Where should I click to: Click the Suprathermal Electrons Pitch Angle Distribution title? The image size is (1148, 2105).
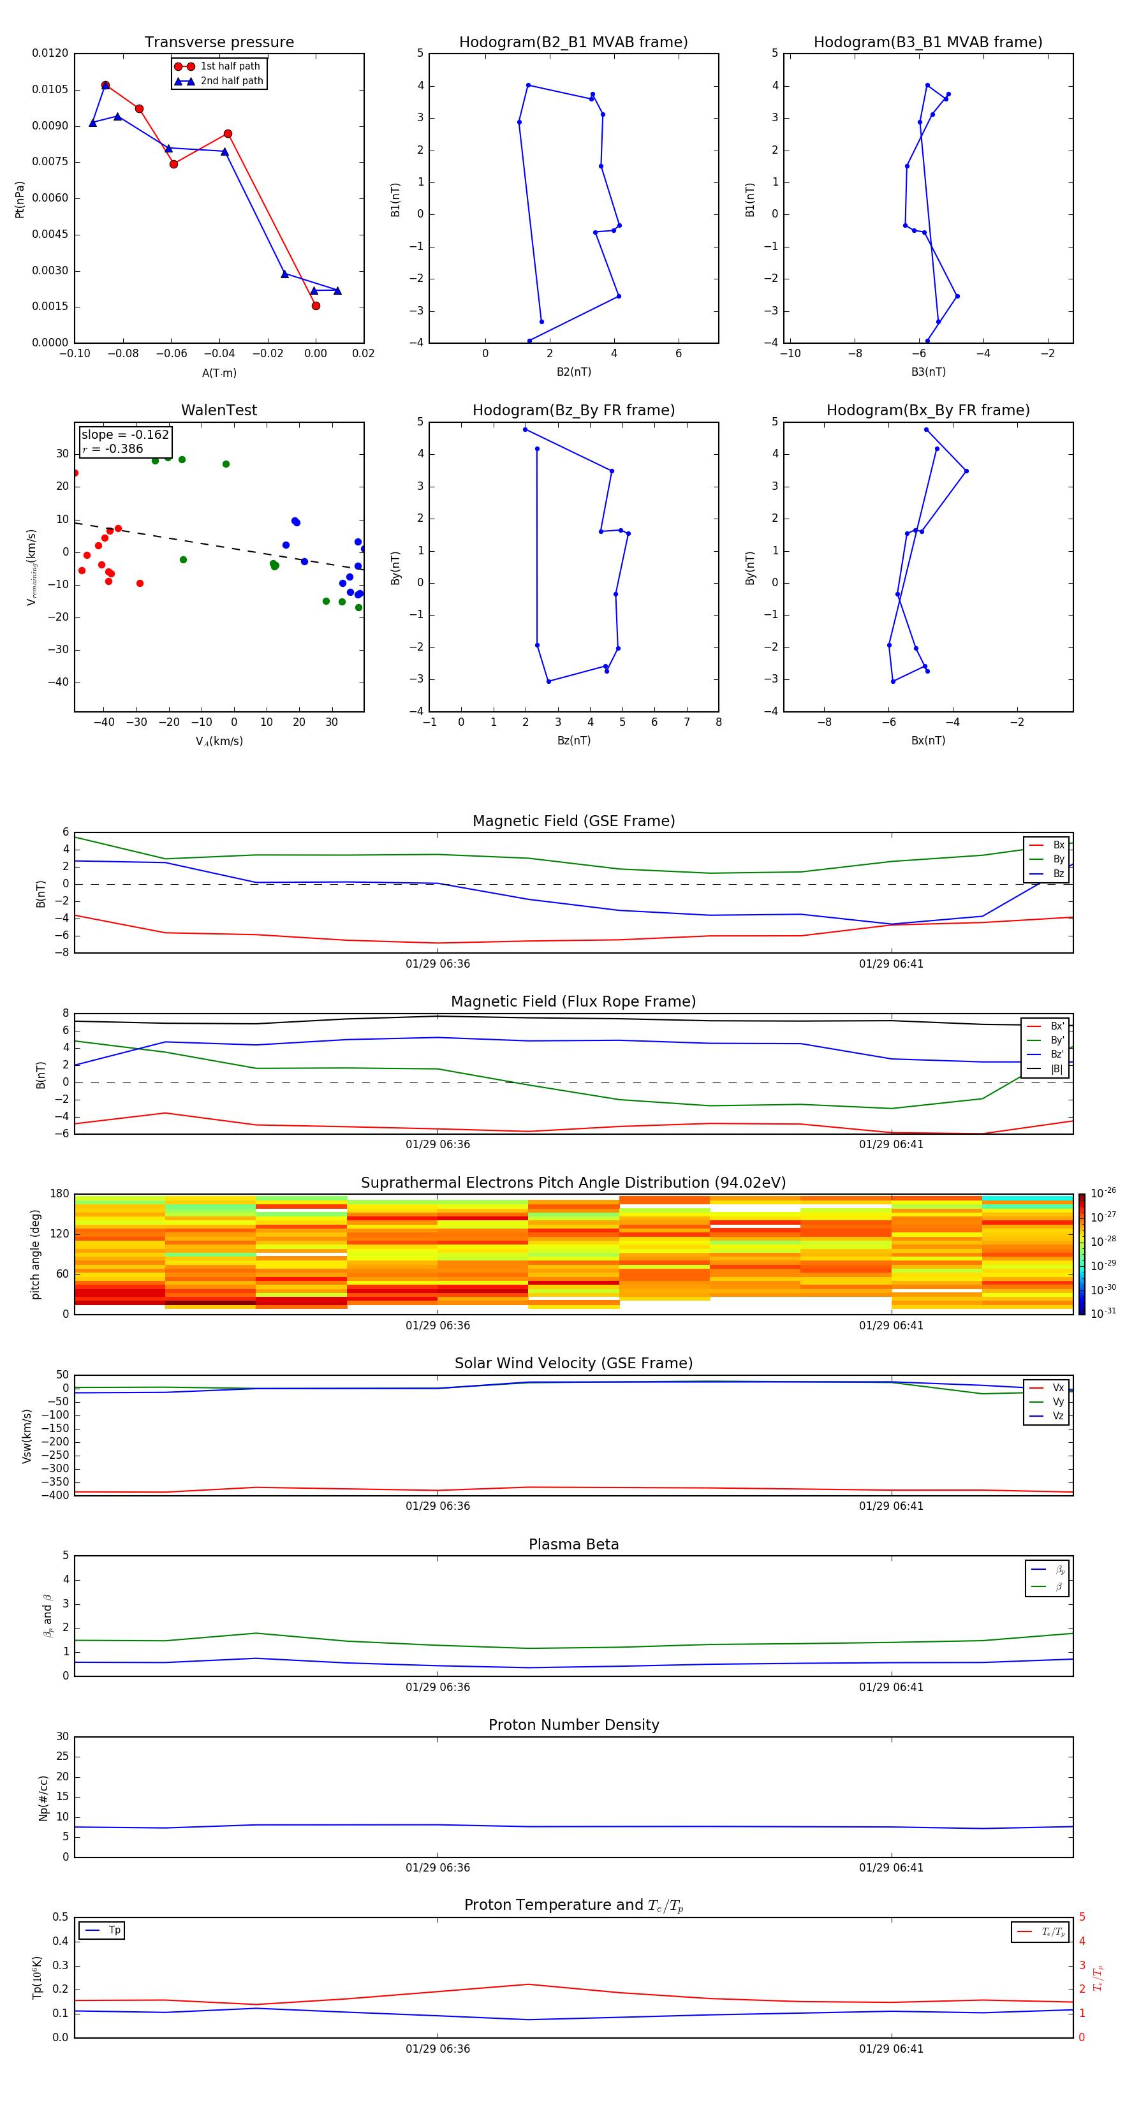(573, 1183)
